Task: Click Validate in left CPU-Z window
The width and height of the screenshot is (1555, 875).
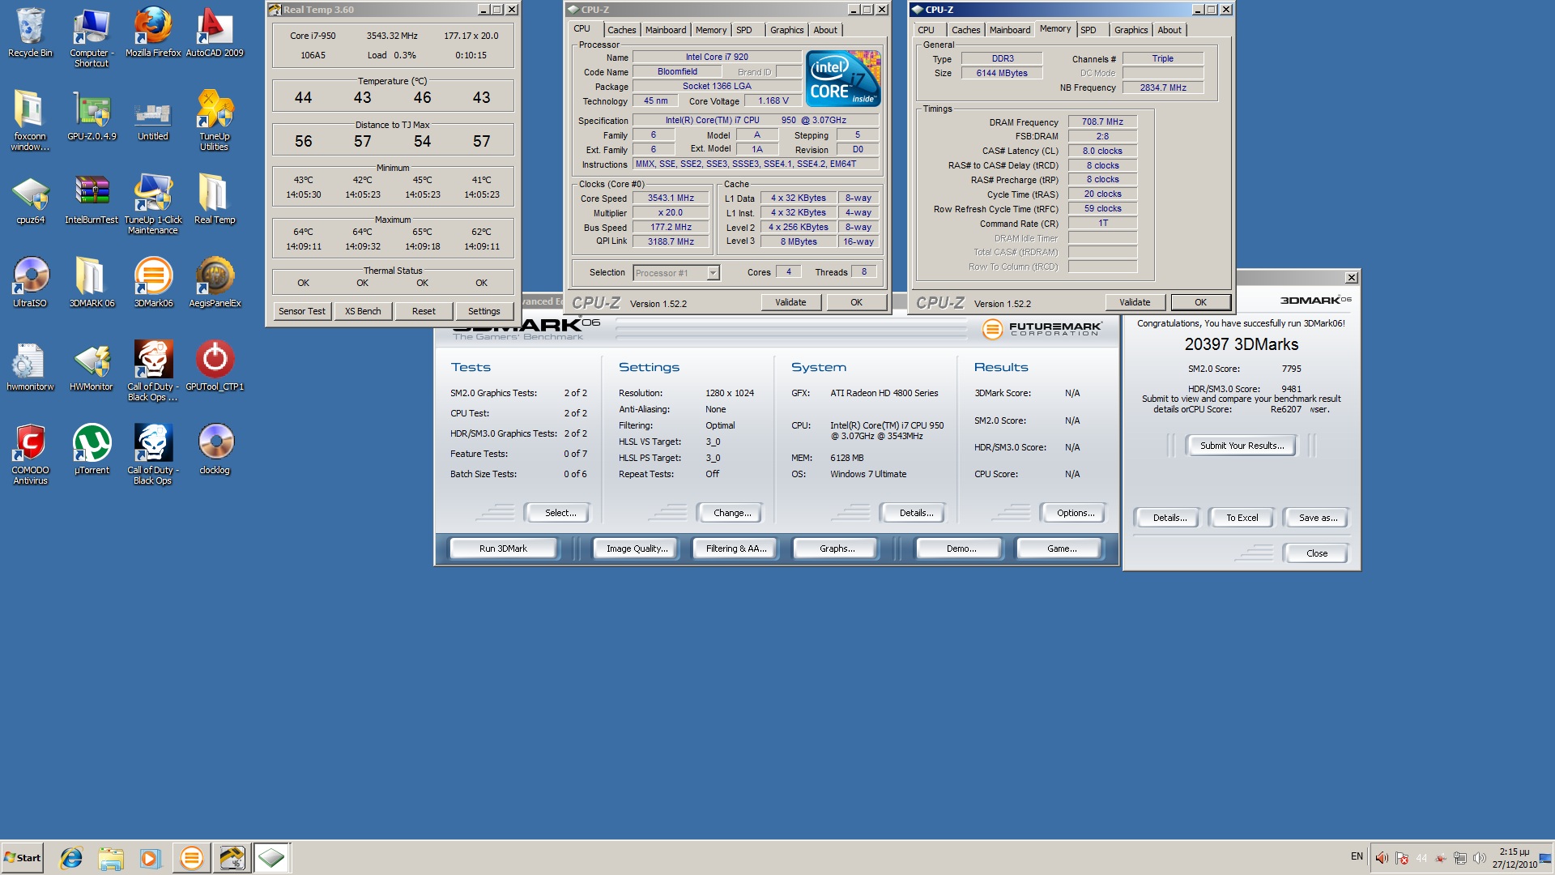Action: coord(790,302)
